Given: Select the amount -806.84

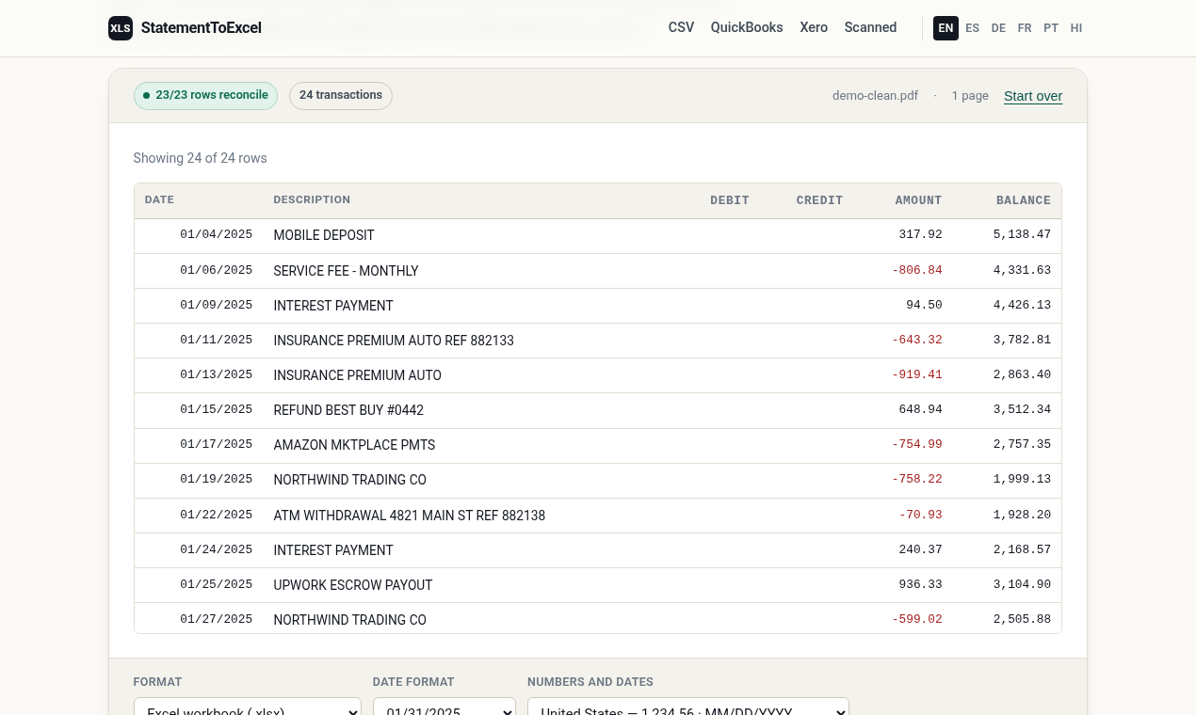Looking at the screenshot, I should pyautogui.click(x=916, y=270).
